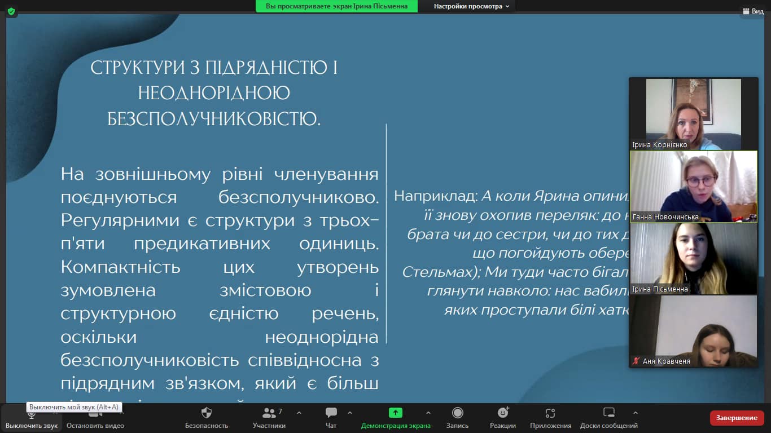Open the Настройки просмотра menu

[471, 6]
